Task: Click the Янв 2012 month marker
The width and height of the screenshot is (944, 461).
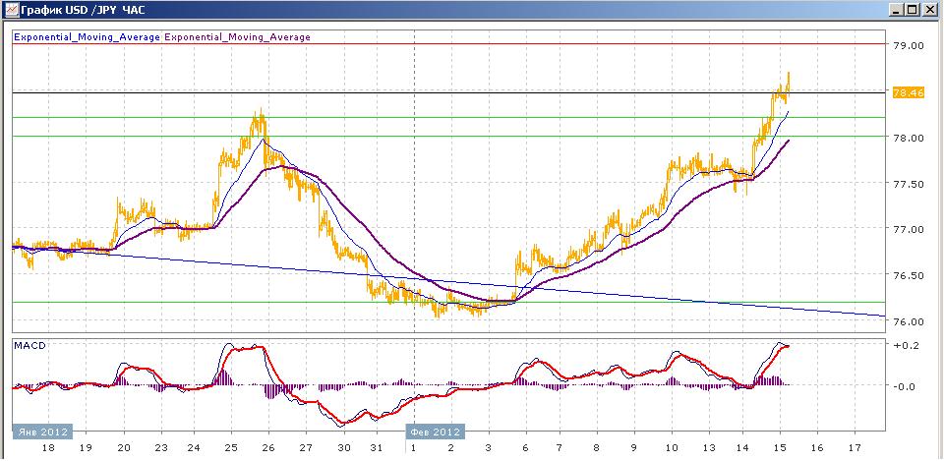Action: pos(42,432)
